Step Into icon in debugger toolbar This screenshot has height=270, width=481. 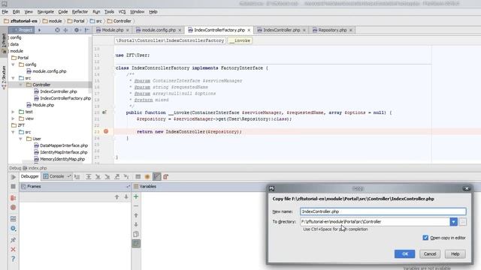98,177
